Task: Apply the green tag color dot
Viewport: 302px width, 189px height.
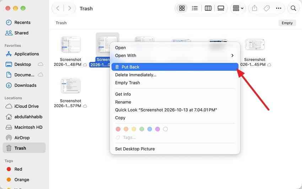Action: pos(142,129)
